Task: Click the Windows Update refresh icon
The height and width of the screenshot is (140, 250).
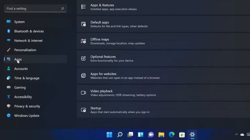Action: [x=9, y=115]
